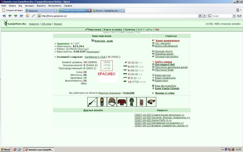Switch to the Почта :: GanjaWars.Ru tab
Viewport: 243px width, 152px height.
[108, 11]
